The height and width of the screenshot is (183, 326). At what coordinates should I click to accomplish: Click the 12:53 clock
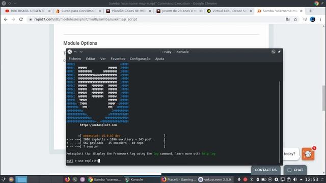click(x=311, y=179)
